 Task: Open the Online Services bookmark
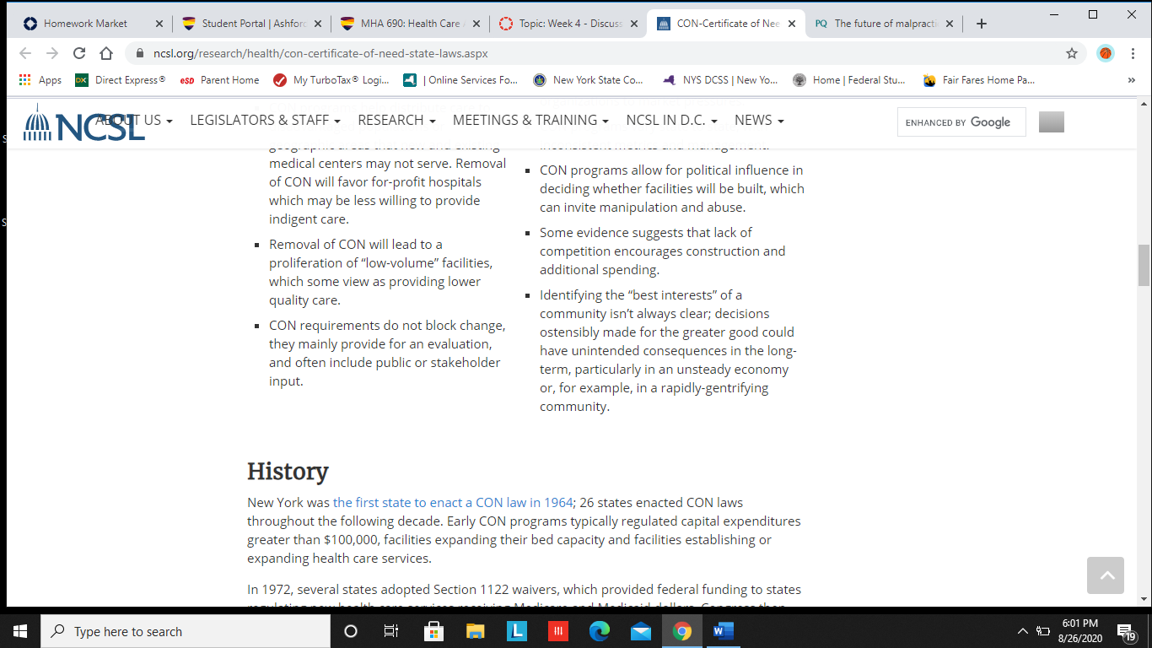460,80
